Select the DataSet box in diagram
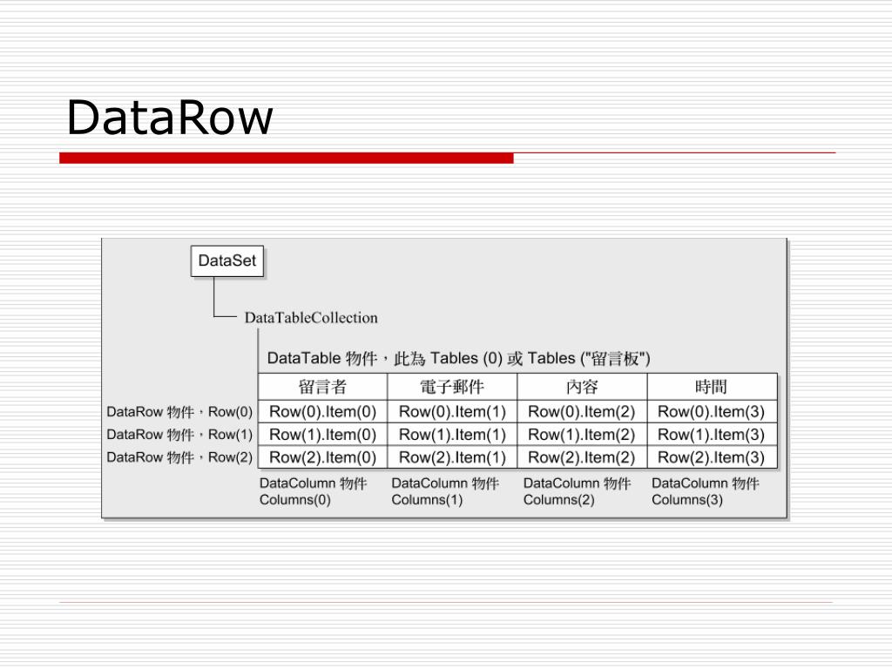The width and height of the screenshot is (892, 669). tap(227, 261)
